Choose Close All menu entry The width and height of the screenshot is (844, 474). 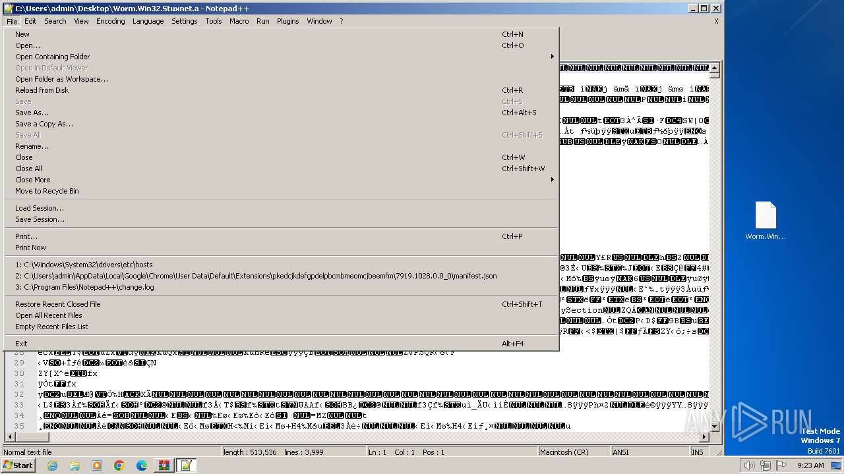(x=282, y=169)
